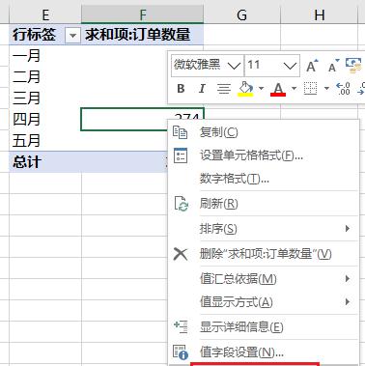Select the 总计 total row cell
365x366 pixels.
(45, 162)
